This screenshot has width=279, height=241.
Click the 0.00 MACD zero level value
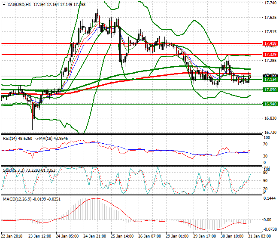pos(267,220)
